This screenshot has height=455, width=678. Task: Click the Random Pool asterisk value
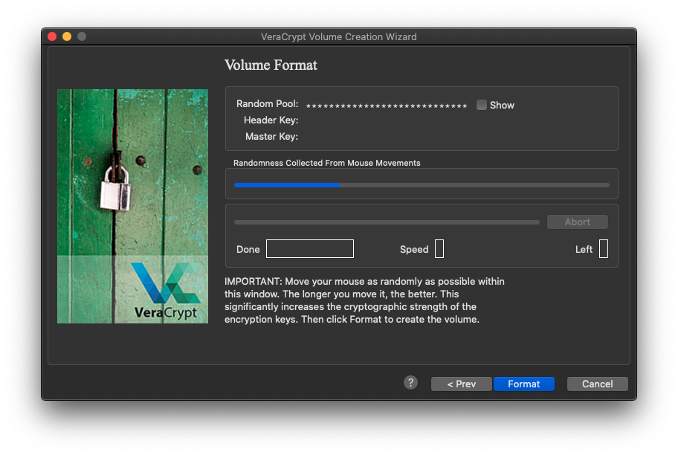click(x=386, y=106)
